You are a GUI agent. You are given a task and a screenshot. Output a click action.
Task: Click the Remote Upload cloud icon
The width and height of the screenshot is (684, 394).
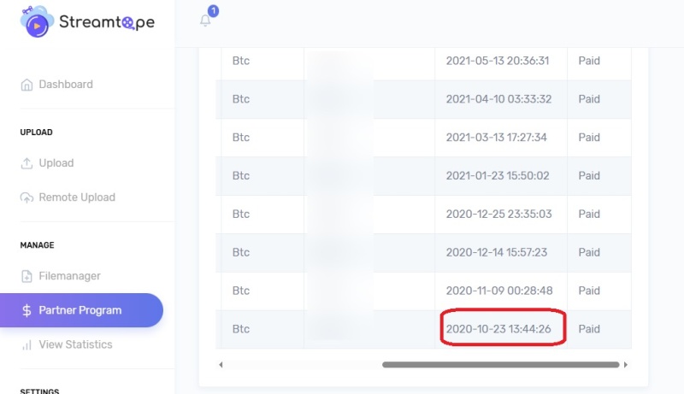click(x=27, y=197)
